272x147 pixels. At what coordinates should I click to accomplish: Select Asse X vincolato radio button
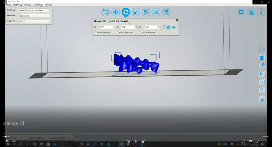tap(95, 33)
